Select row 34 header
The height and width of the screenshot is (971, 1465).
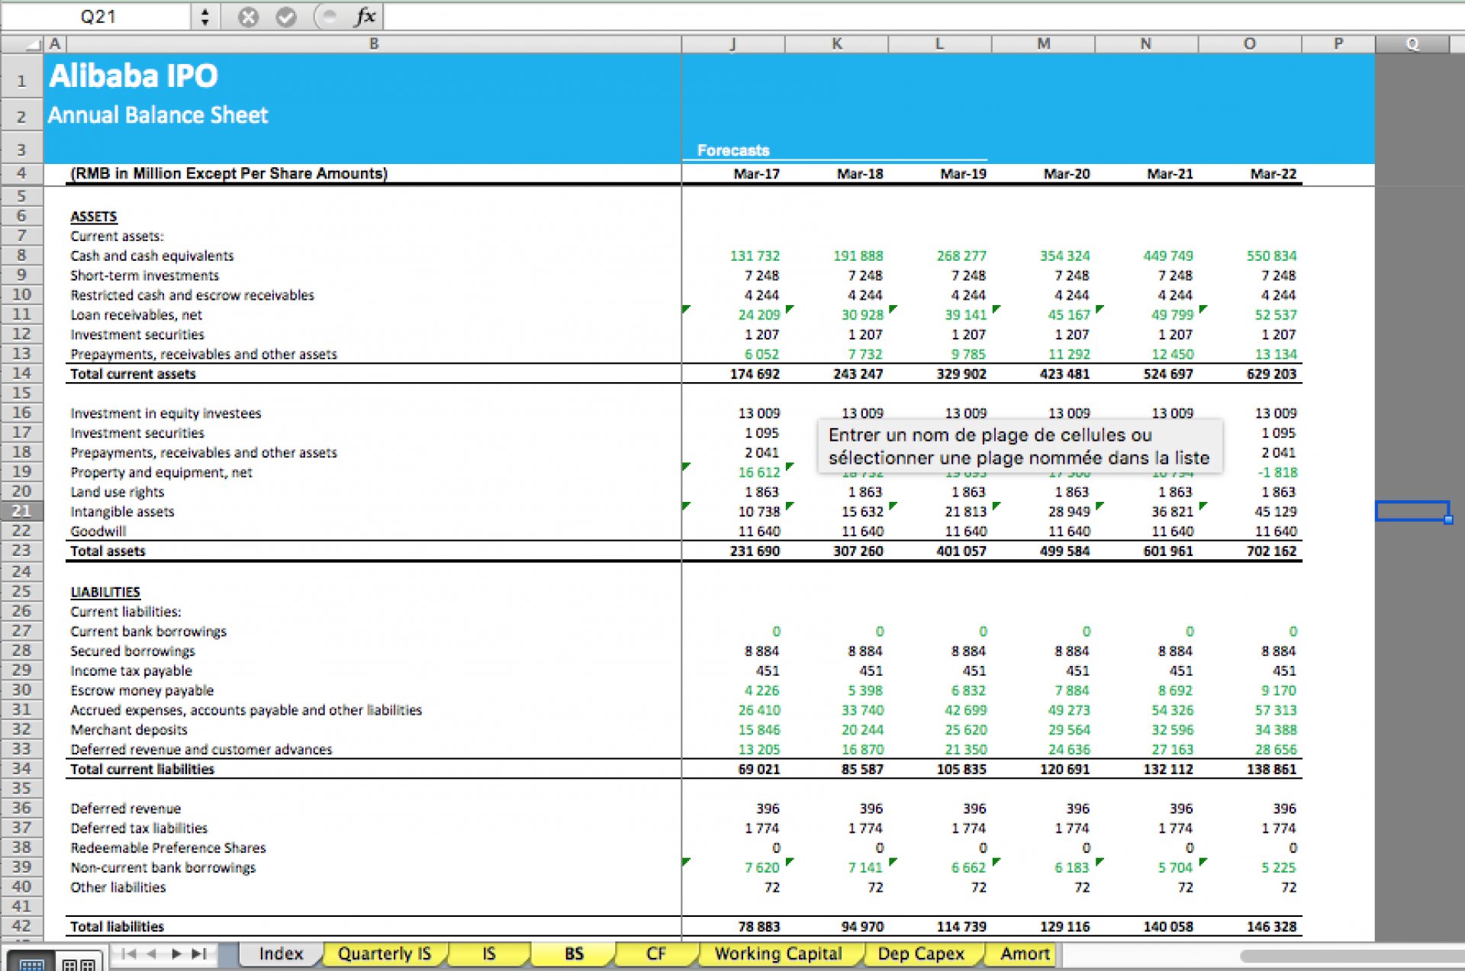(21, 768)
